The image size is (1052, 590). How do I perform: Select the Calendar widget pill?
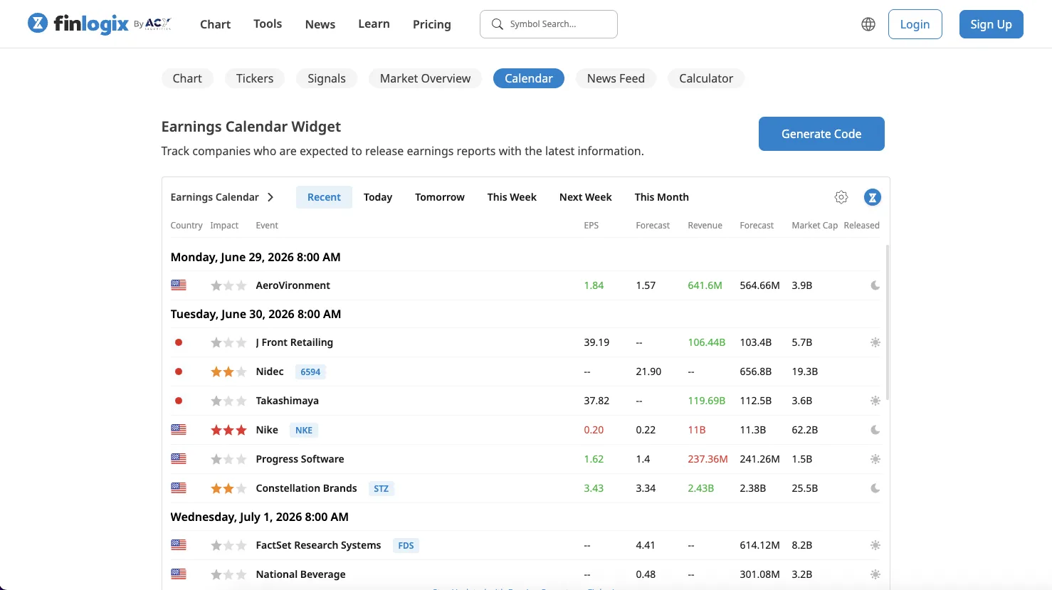[529, 78]
